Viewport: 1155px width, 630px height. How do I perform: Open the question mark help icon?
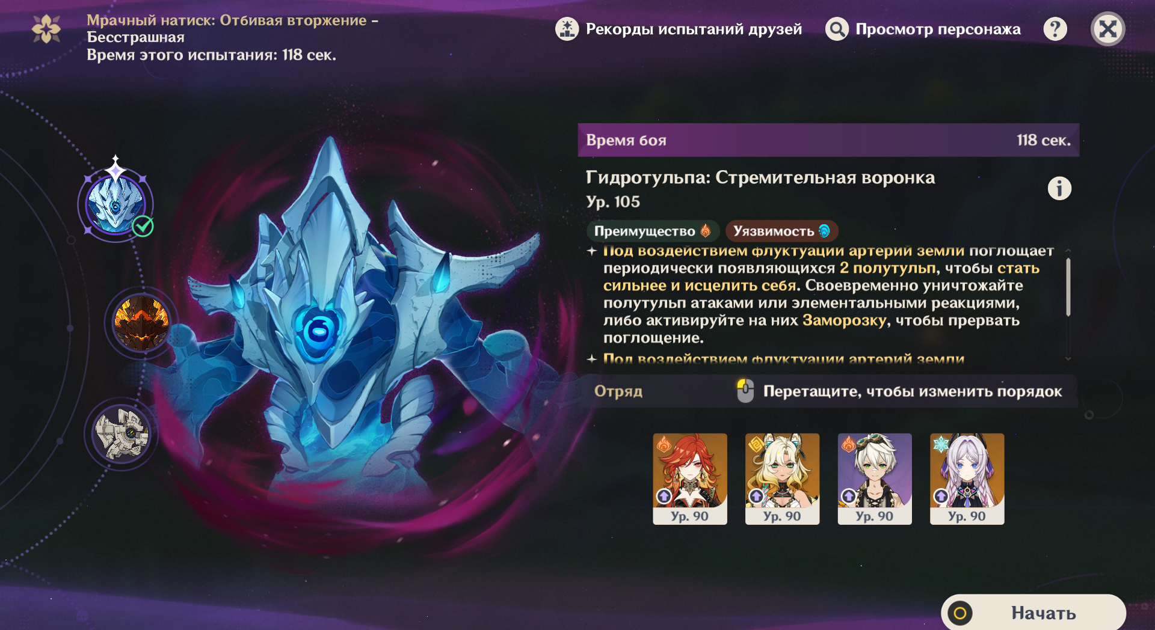[x=1055, y=29]
